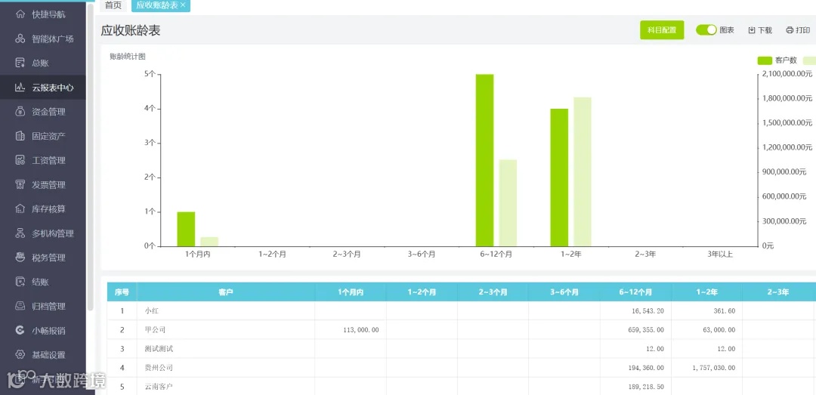Click the 云报表中心 chart icon
The image size is (816, 395).
tap(20, 88)
